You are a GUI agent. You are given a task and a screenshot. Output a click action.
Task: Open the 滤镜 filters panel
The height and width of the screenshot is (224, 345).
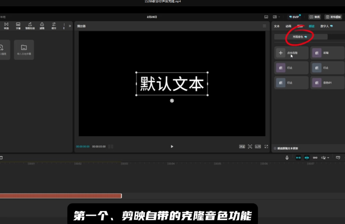coord(42,26)
